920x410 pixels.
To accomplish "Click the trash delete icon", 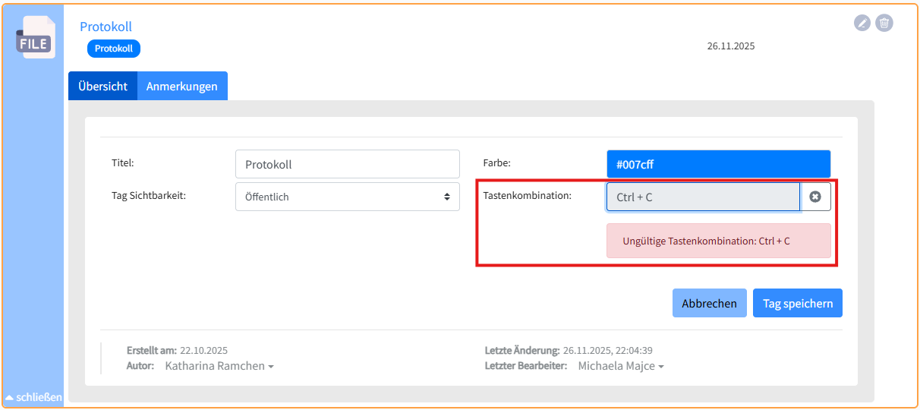I will point(884,23).
